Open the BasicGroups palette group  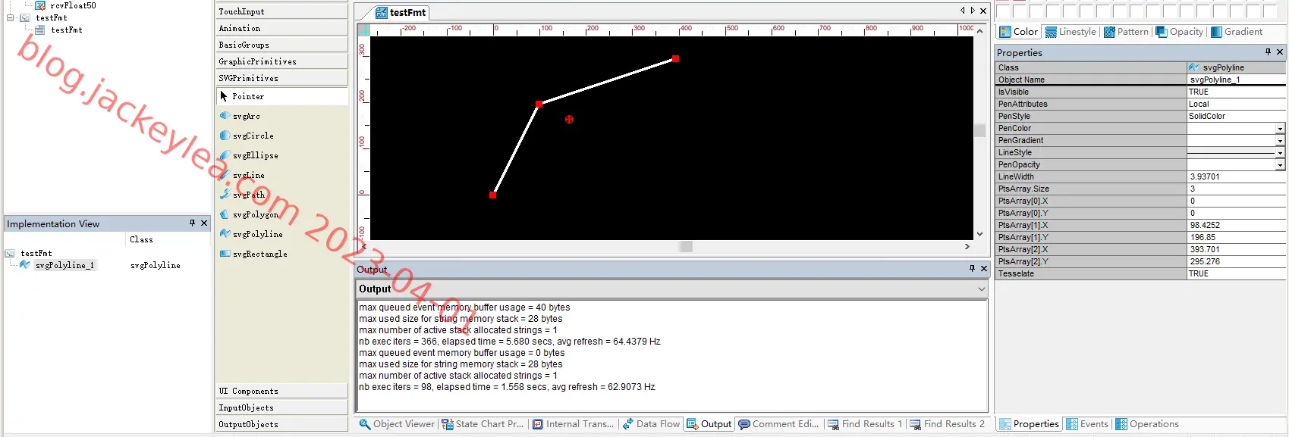tap(281, 45)
